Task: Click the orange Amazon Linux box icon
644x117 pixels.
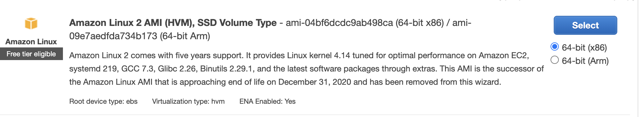Action: point(31,23)
